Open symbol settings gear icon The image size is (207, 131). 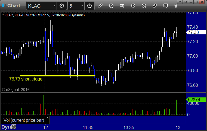(62, 6)
